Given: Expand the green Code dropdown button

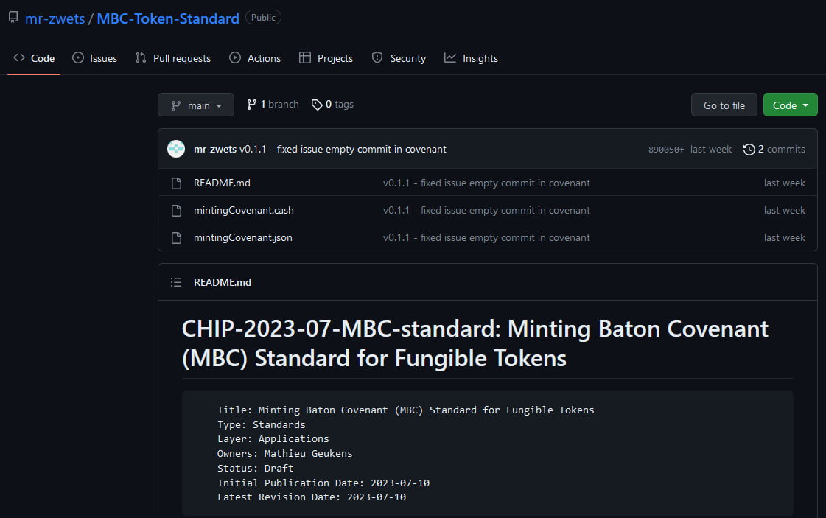Looking at the screenshot, I should (x=790, y=105).
